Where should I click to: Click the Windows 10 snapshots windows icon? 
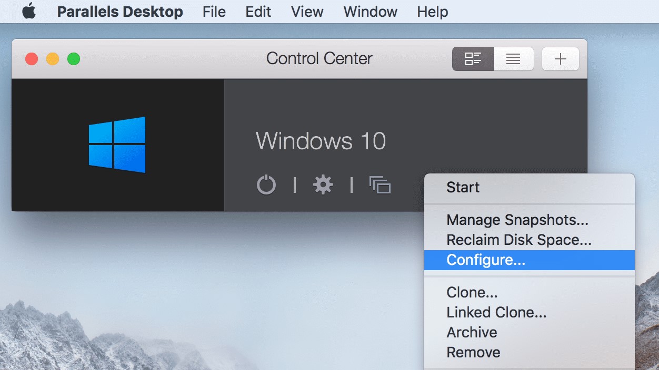point(380,185)
